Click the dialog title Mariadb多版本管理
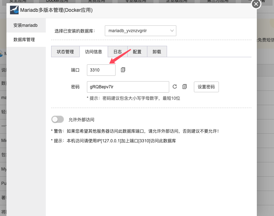The width and height of the screenshot is (274, 216). [x=56, y=10]
